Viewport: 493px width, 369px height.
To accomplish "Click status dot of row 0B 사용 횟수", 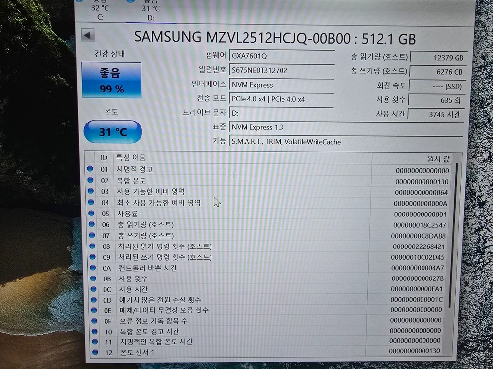I will coord(93,278).
